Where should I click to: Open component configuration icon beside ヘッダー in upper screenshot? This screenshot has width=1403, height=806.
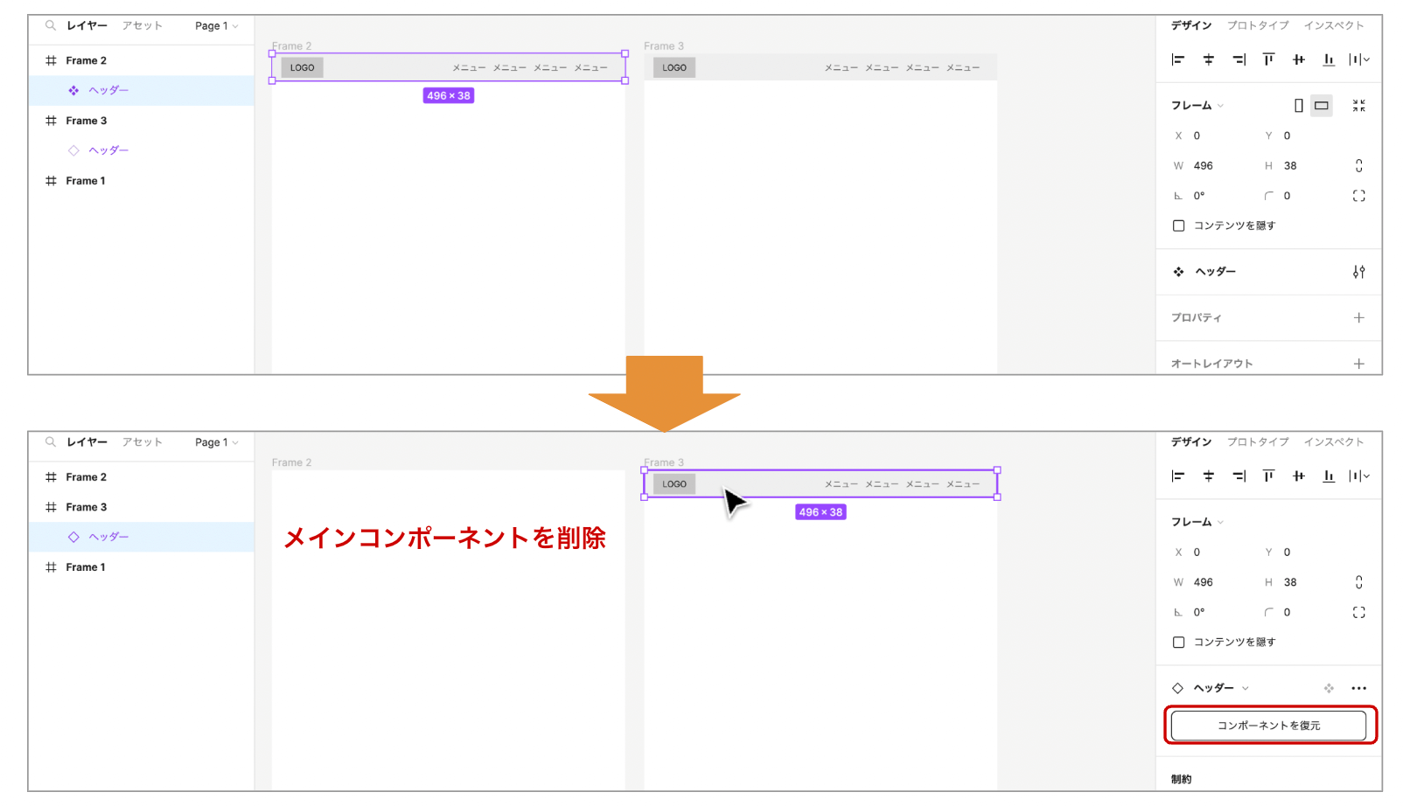tap(1358, 272)
